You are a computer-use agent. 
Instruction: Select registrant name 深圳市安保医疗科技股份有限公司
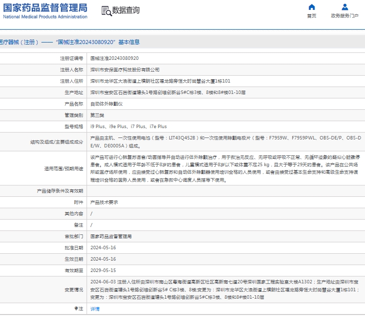tap(125, 70)
